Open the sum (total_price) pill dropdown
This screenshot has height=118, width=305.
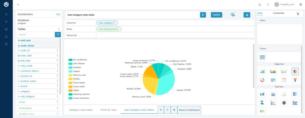(x=109, y=29)
